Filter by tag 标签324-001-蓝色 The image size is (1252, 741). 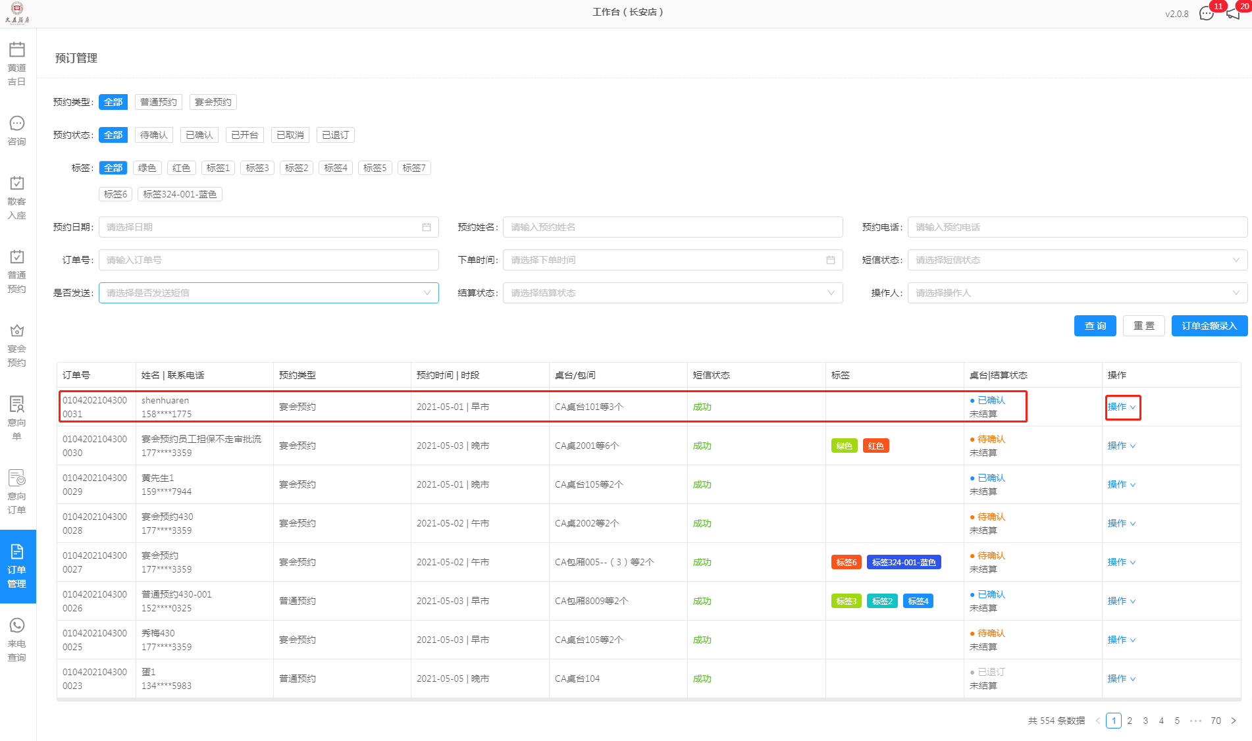[180, 194]
